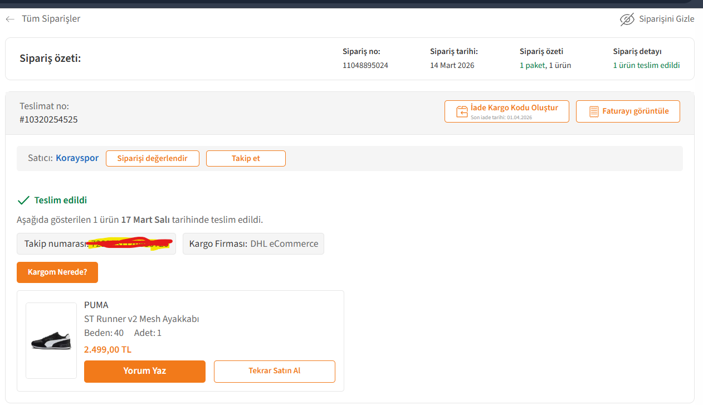Click delivery number #10320254525

click(x=48, y=119)
